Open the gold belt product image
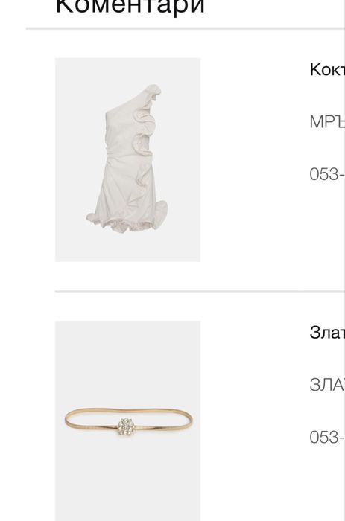Image resolution: width=345 pixels, height=521 pixels. tap(127, 421)
